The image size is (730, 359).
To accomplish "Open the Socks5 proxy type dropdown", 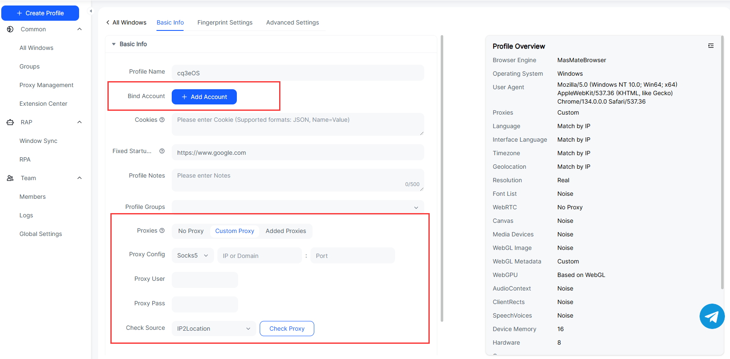I will [x=192, y=255].
